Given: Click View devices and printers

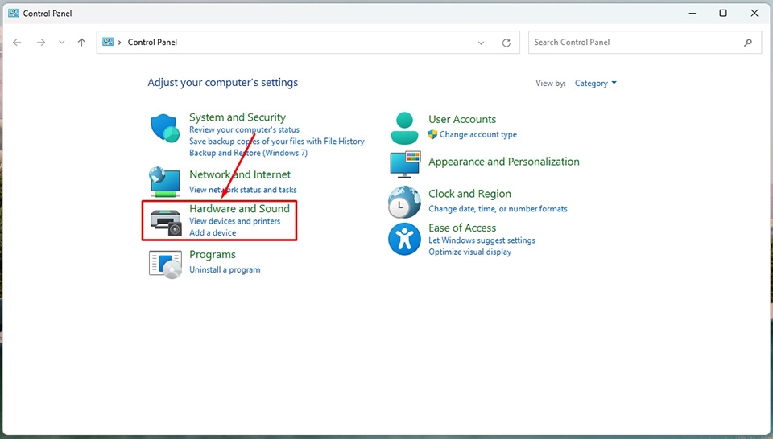Looking at the screenshot, I should click(234, 221).
